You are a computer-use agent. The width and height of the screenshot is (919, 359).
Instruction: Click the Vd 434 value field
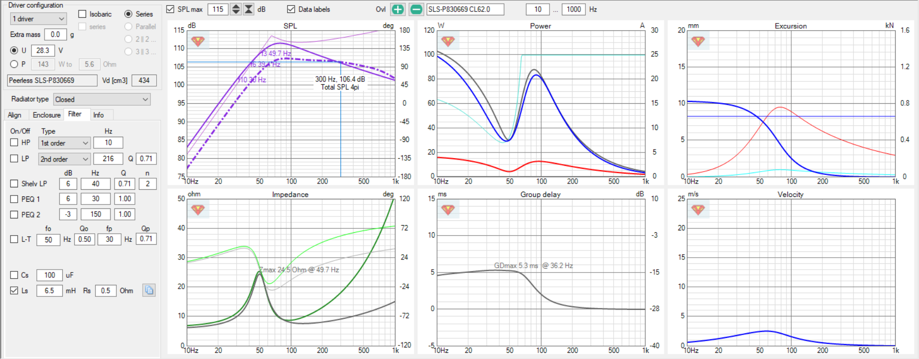(x=144, y=80)
